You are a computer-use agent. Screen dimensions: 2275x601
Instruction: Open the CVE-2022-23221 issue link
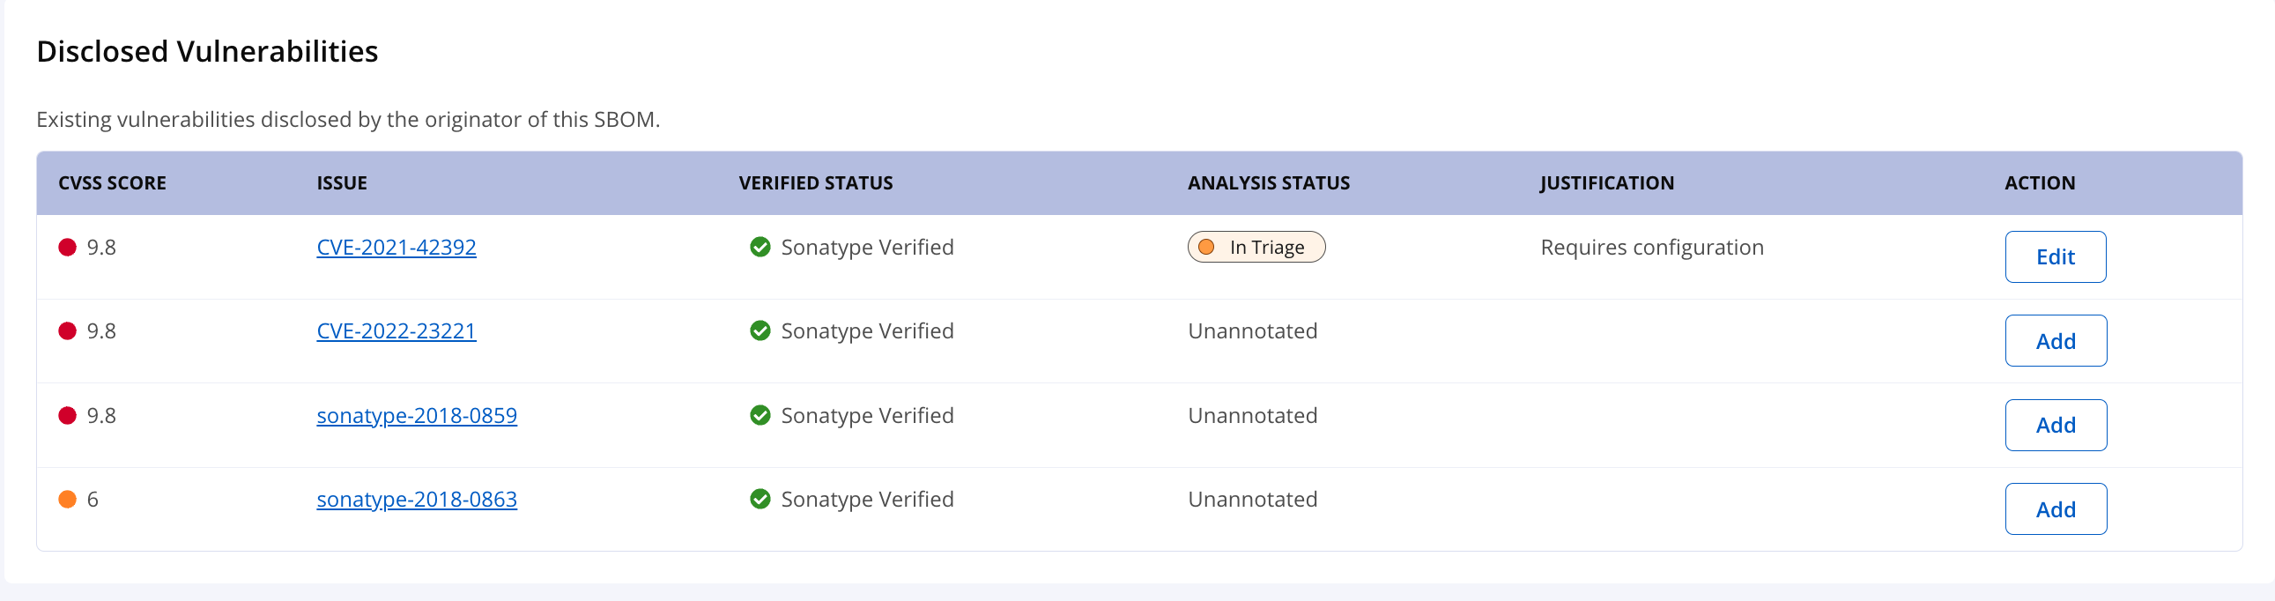click(396, 331)
